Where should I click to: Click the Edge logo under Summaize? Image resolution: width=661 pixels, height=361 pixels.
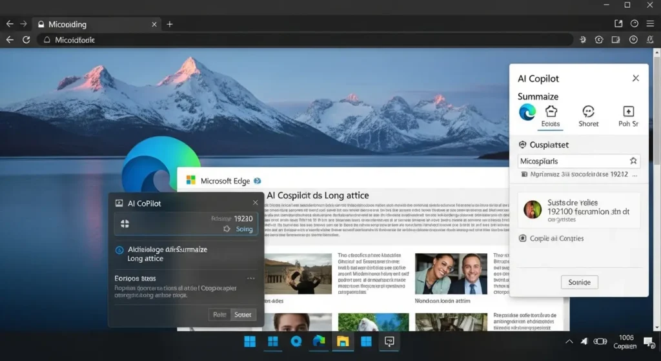(527, 112)
